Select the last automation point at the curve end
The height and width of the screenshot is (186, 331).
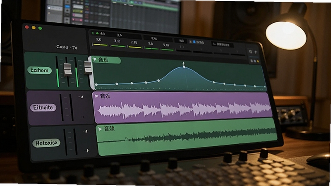(265, 87)
